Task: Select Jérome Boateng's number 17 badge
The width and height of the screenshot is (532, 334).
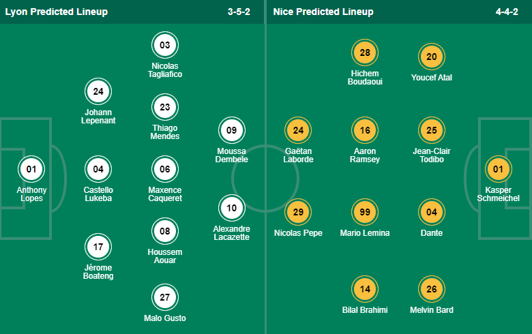Action: (98, 247)
